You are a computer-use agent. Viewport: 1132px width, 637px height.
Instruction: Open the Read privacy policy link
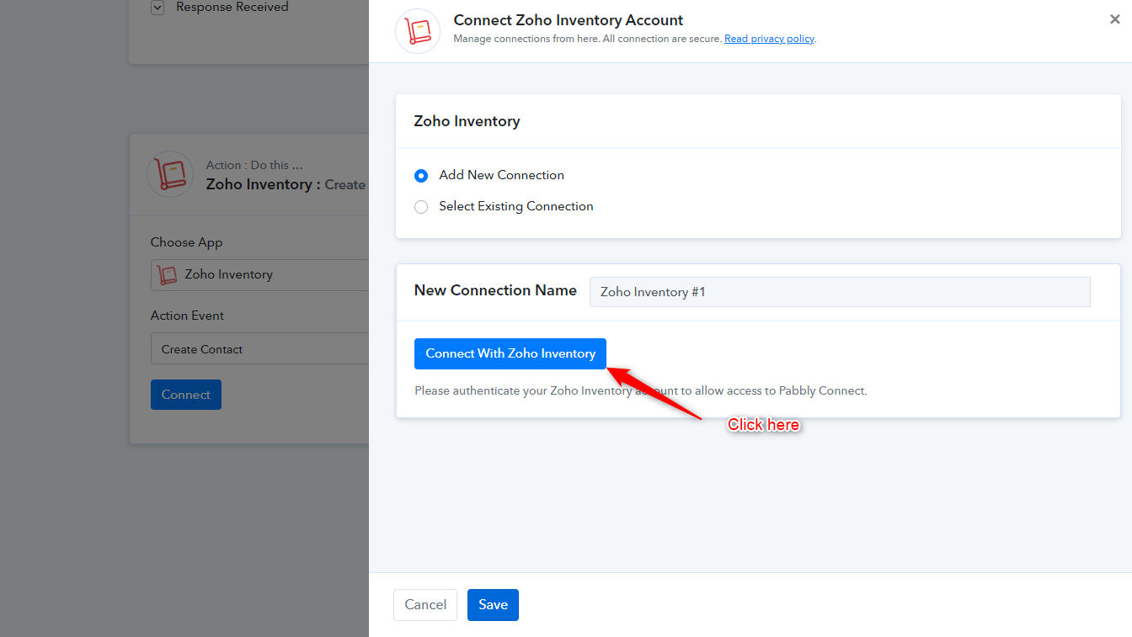pos(769,39)
